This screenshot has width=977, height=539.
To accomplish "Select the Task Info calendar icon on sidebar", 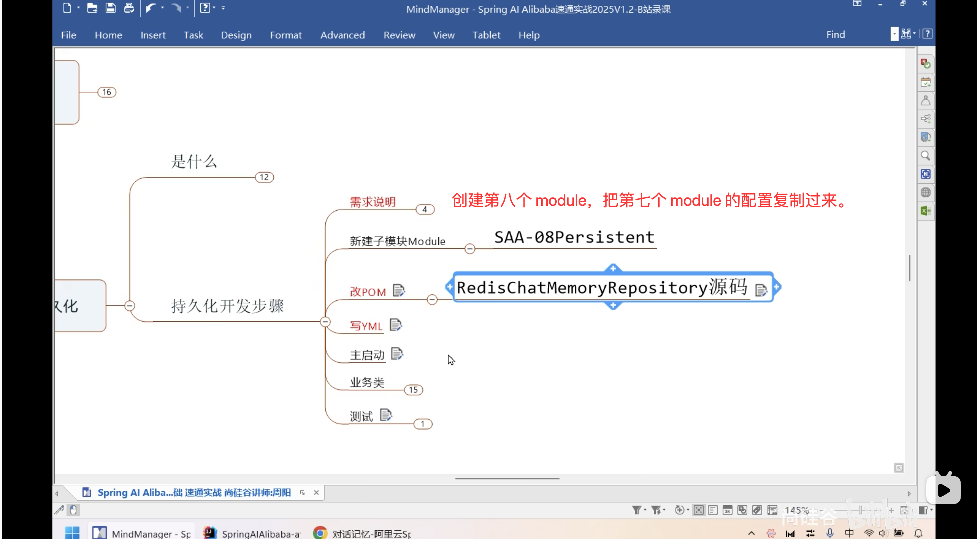I will (926, 82).
